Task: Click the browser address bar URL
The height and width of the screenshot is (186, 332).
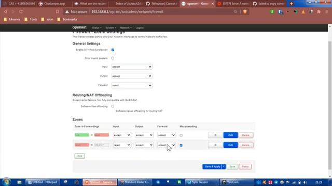Action: pyautogui.click(x=127, y=11)
